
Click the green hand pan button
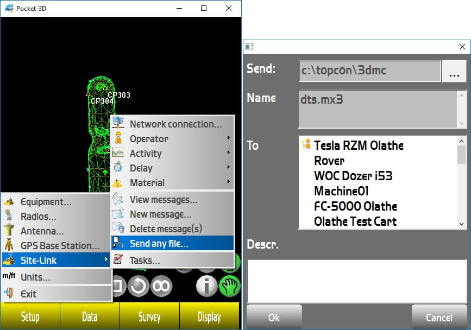230,286
